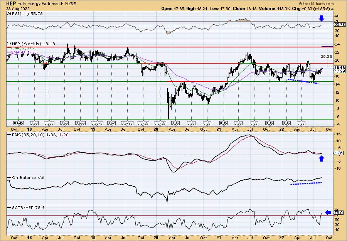Click the 29.0% upside target label
This screenshot has width=347, height=241.
(327, 57)
